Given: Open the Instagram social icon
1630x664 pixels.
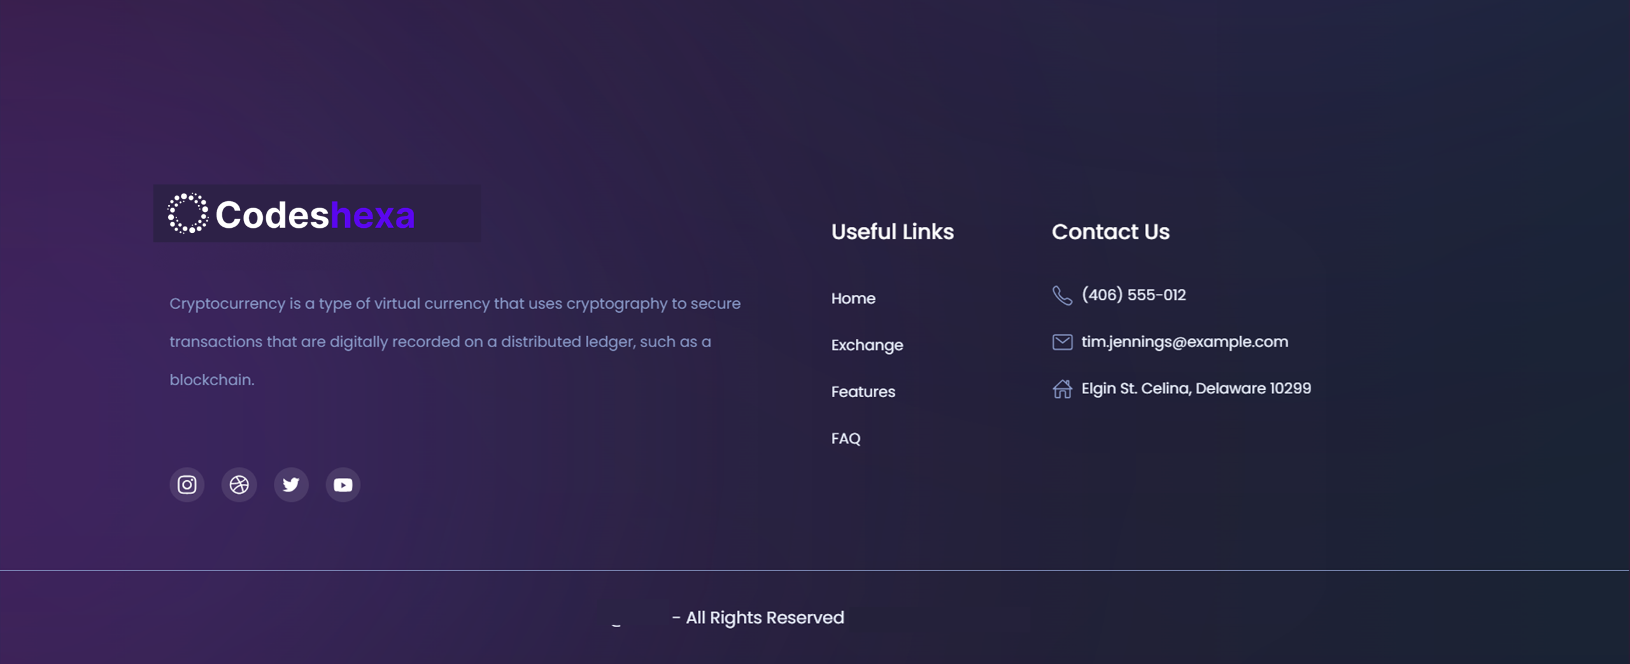Looking at the screenshot, I should pos(187,485).
